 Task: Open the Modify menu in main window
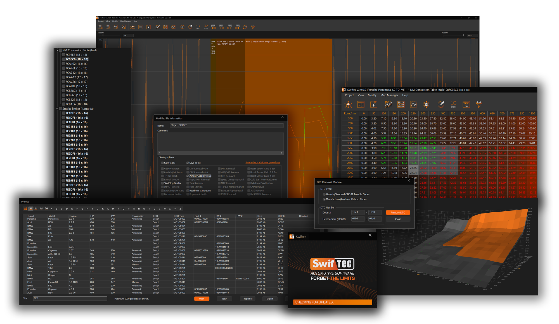pyautogui.click(x=115, y=21)
